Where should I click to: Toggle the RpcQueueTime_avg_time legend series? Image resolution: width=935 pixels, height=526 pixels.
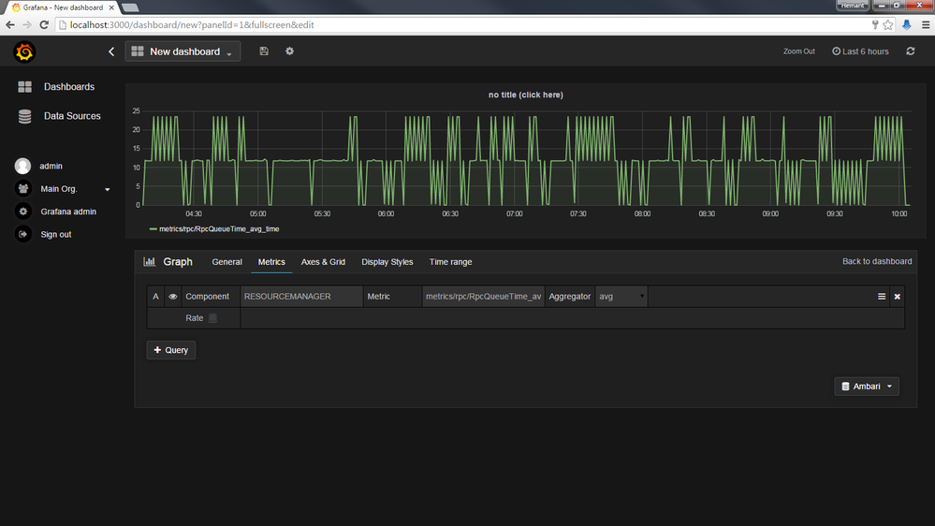(x=218, y=228)
